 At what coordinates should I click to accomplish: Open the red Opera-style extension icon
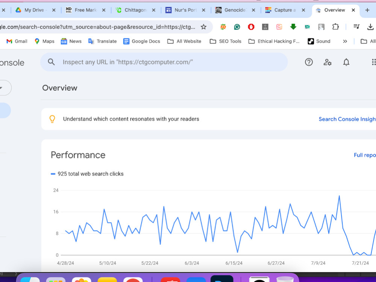tap(251, 27)
